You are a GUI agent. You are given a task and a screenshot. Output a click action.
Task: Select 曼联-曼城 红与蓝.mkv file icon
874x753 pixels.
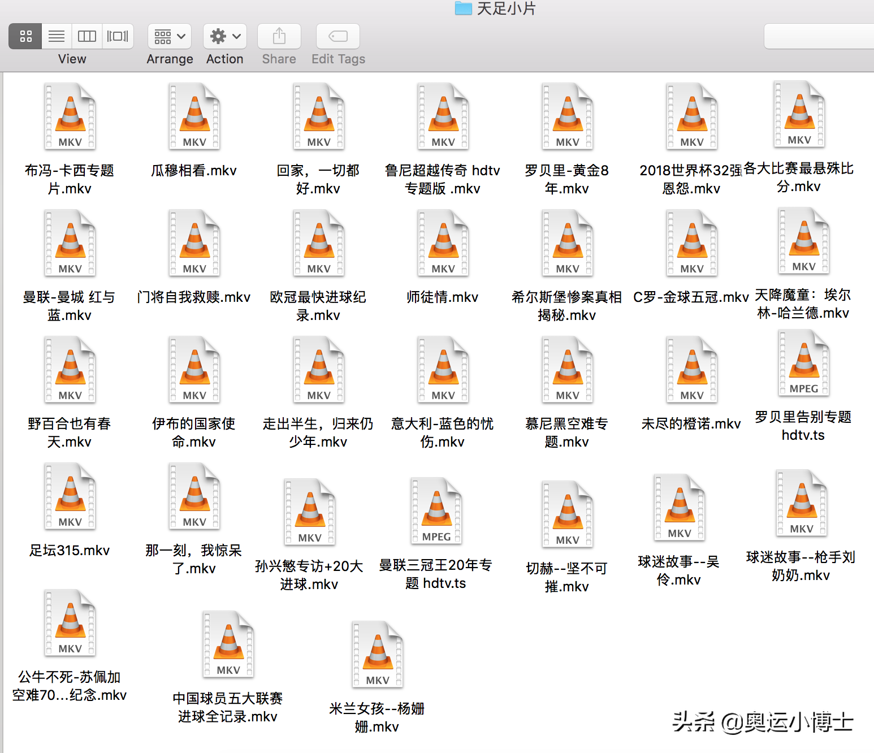[x=70, y=243]
